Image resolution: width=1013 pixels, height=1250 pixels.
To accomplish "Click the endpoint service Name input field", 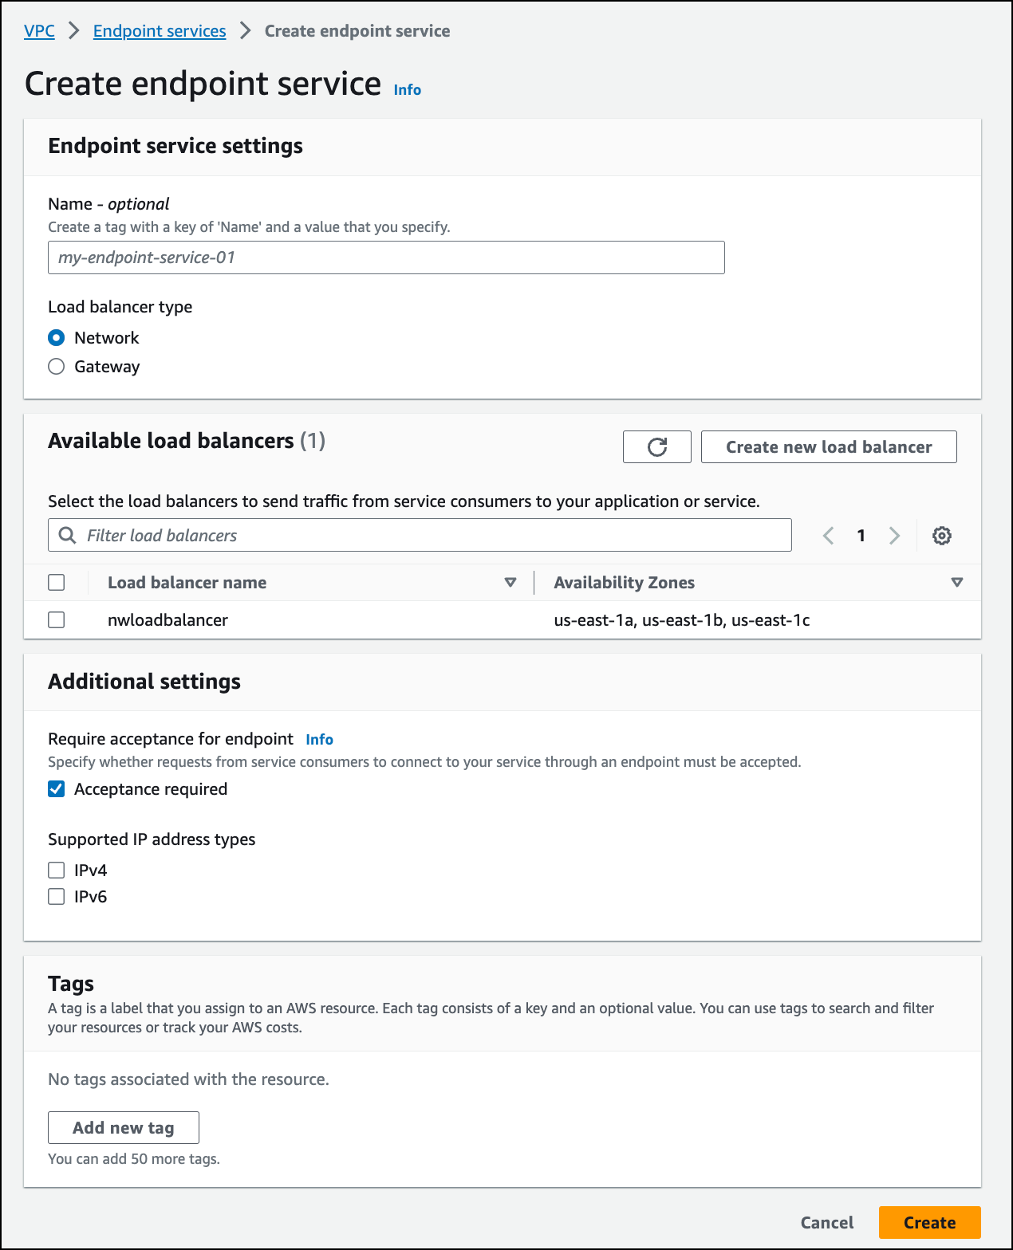I will (386, 257).
